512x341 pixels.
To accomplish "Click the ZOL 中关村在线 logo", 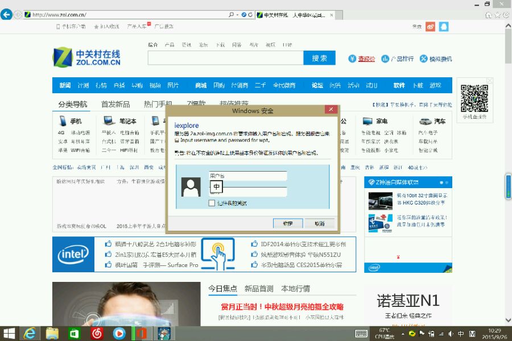I will pos(86,57).
